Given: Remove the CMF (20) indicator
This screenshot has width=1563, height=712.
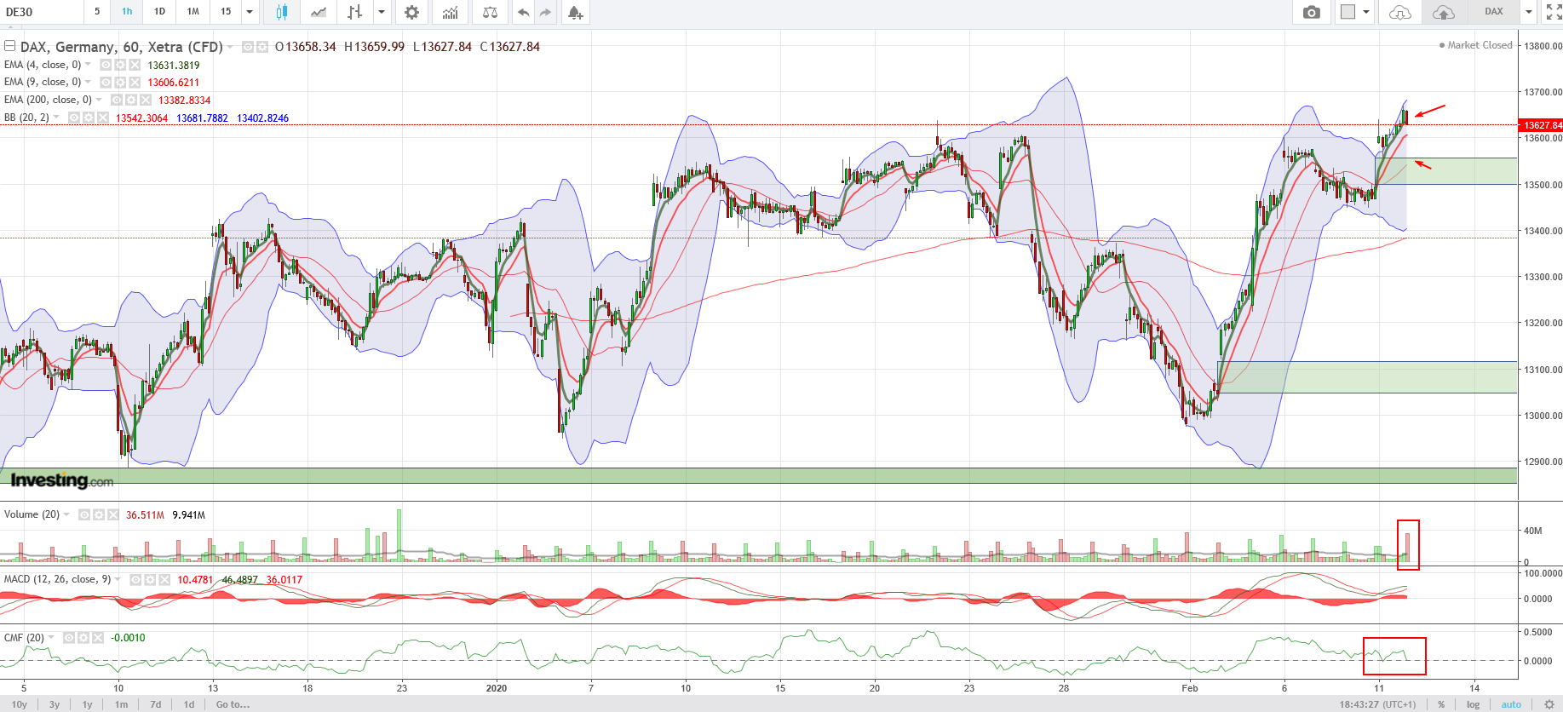Looking at the screenshot, I should 98,637.
